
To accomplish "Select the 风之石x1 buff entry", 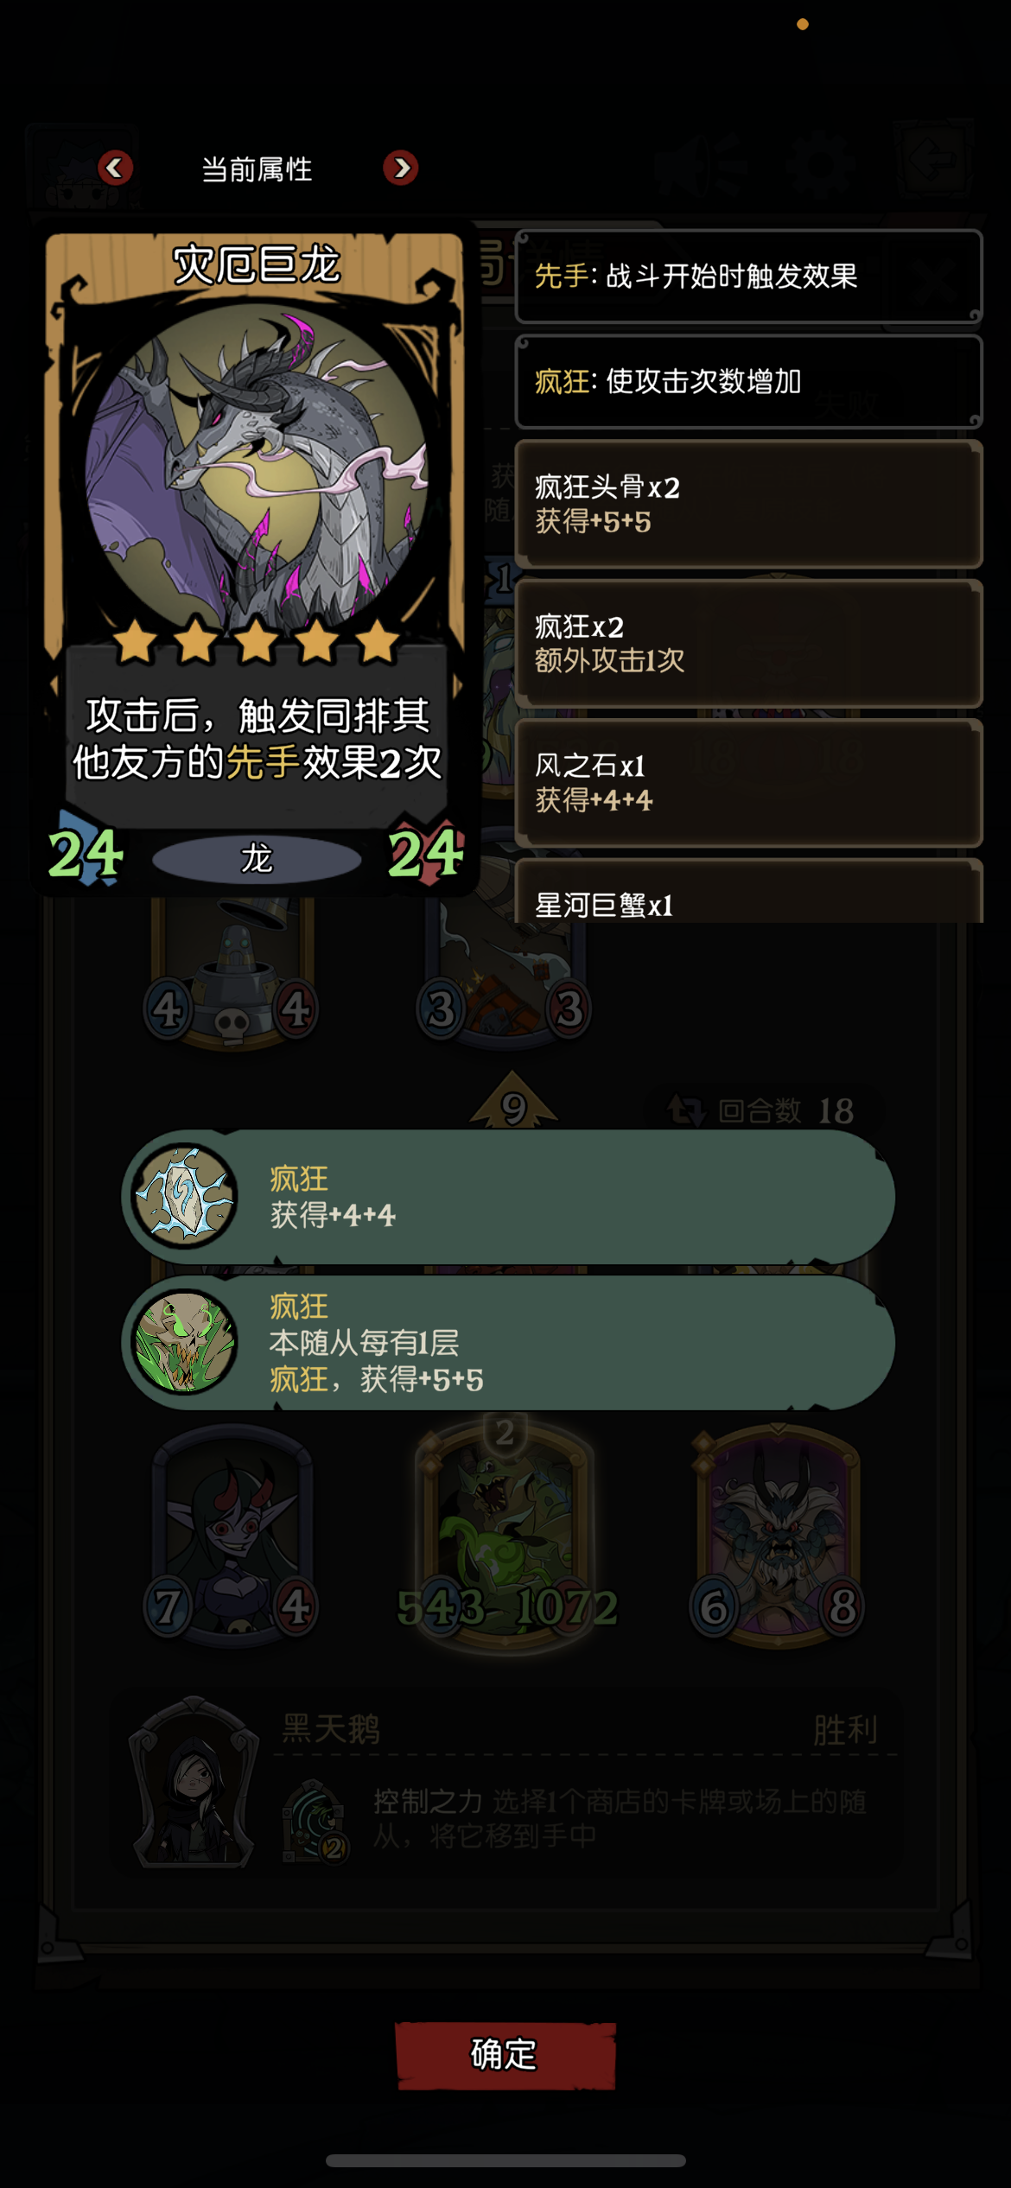I will (x=748, y=783).
